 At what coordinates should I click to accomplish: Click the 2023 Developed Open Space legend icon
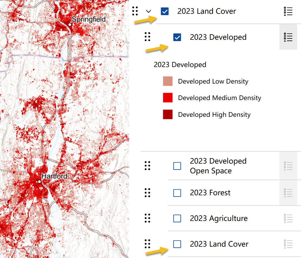click(288, 166)
